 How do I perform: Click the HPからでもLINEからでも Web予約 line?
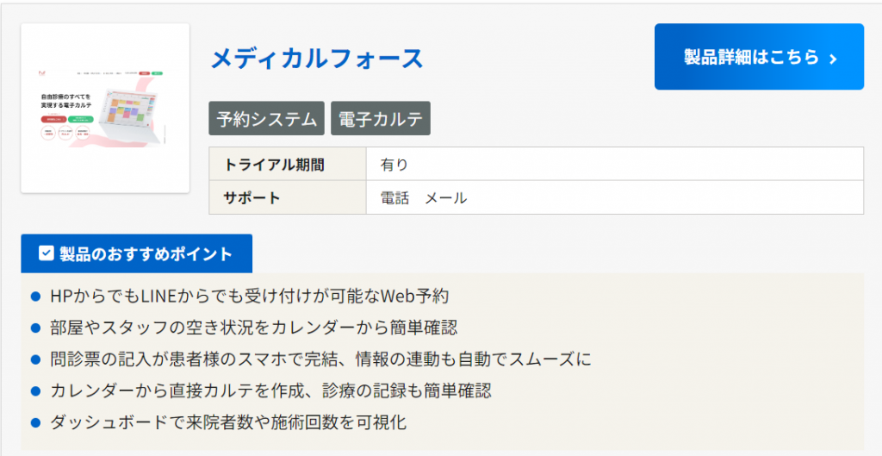(x=250, y=297)
